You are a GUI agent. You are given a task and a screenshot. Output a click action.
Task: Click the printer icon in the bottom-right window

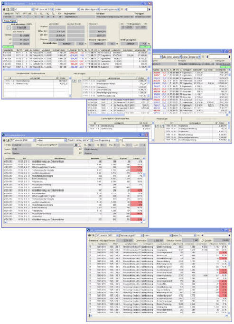pyautogui.click(x=89, y=235)
